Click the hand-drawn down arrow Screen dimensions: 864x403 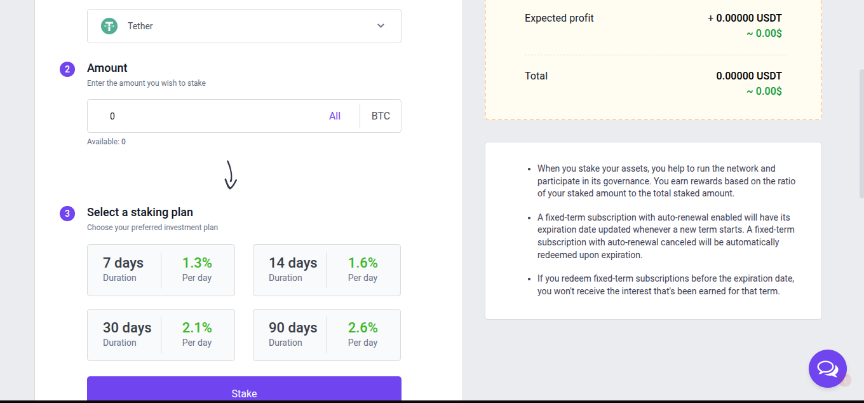pos(231,175)
